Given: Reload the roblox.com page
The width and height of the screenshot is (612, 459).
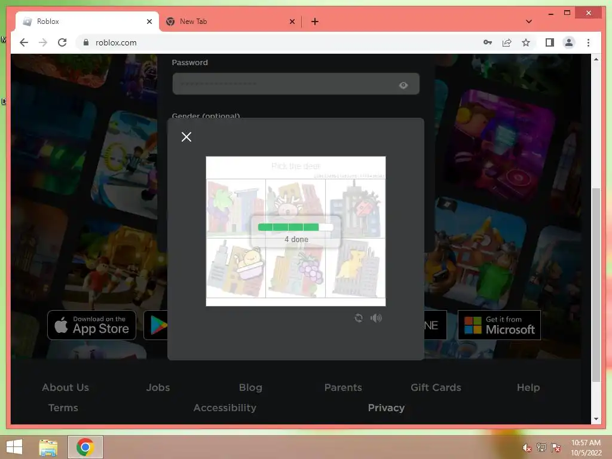Looking at the screenshot, I should (x=62, y=42).
